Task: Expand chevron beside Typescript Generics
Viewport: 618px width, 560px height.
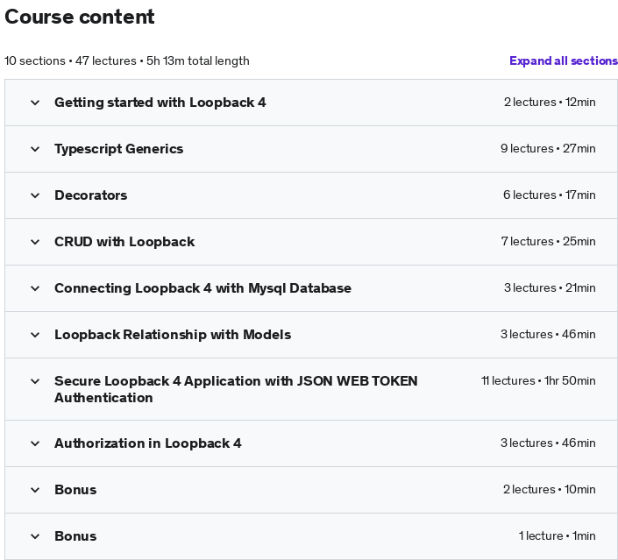Action: pyautogui.click(x=35, y=149)
